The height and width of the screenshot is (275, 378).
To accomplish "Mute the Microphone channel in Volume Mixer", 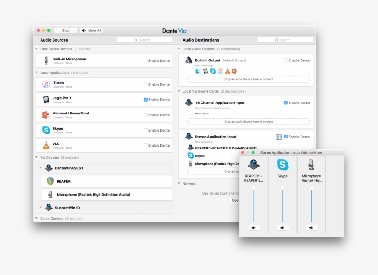I will (x=311, y=228).
